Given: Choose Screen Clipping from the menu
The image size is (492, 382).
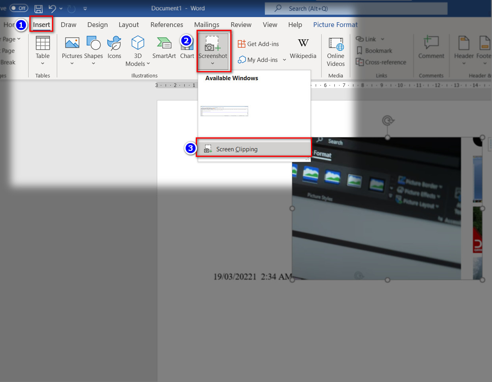Looking at the screenshot, I should pos(254,149).
